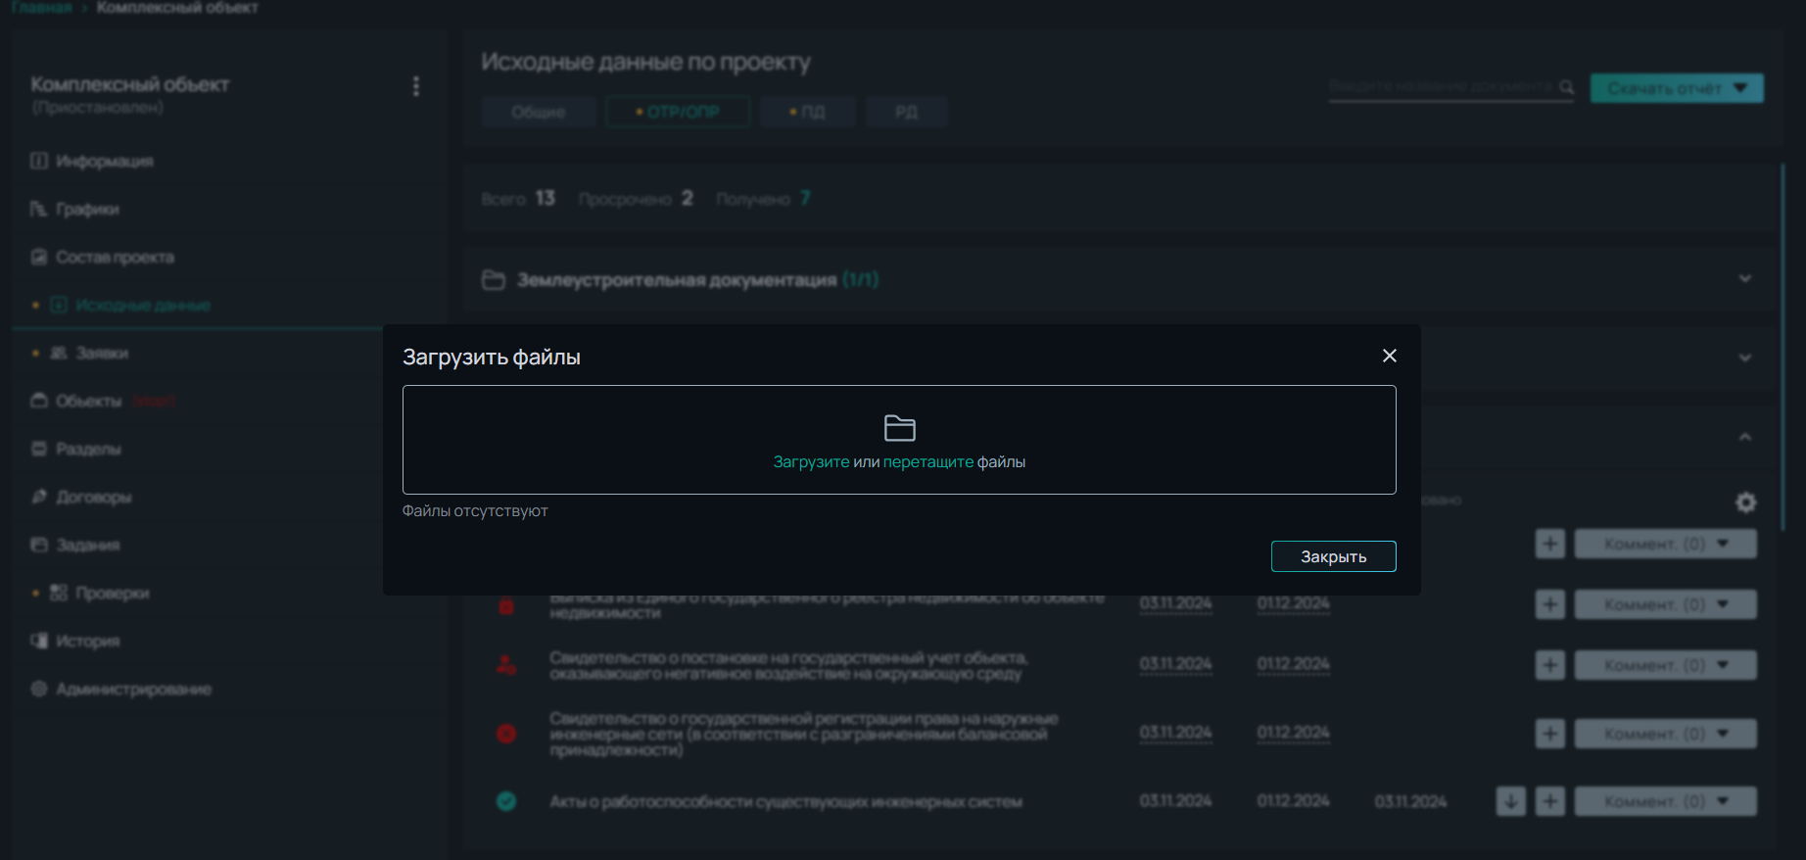Image resolution: width=1806 pixels, height=860 pixels.
Task: Collapse the open section with up chevron
Action: 1744,437
